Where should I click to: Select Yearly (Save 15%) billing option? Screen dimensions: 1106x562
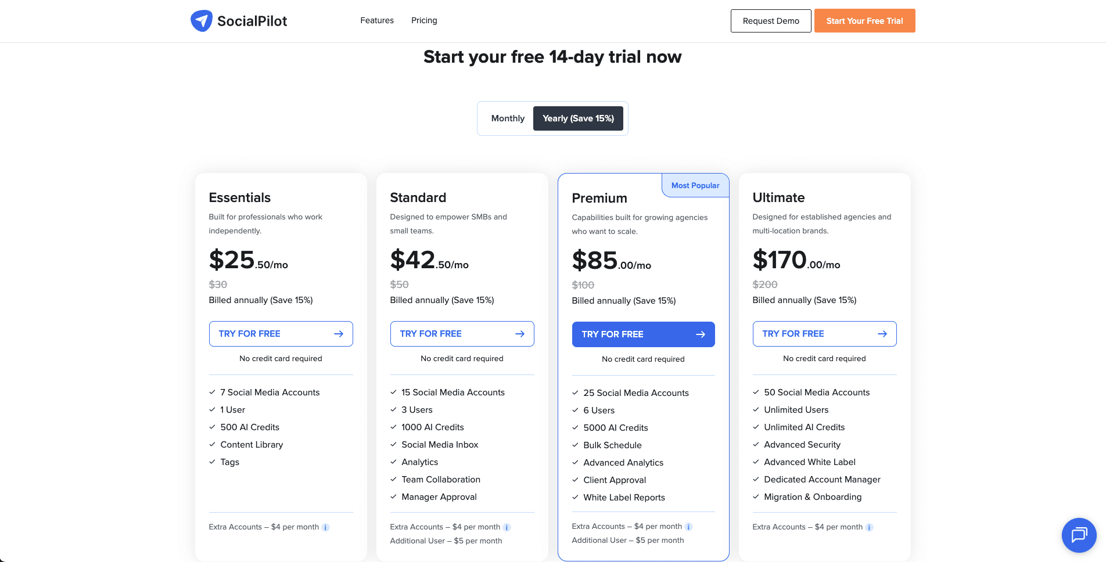(x=578, y=118)
